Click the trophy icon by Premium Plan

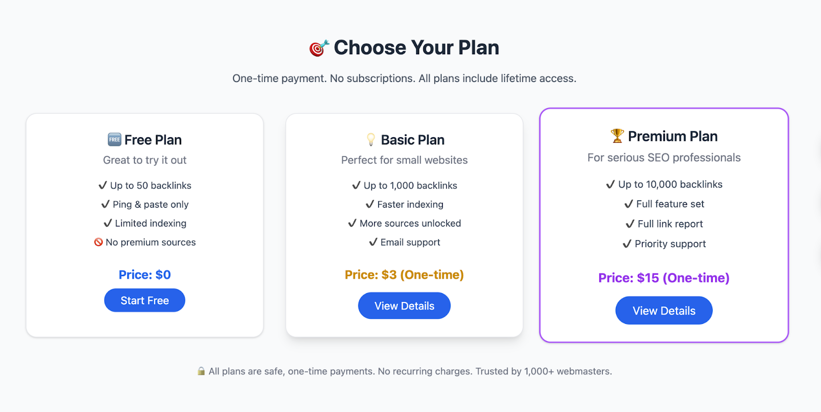pos(617,136)
